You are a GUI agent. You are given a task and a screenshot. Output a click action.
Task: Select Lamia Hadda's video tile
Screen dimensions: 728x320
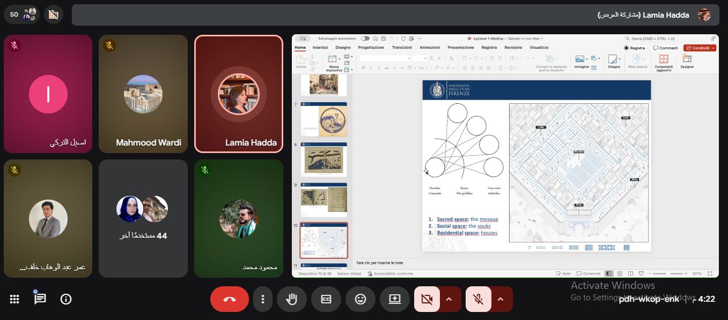tap(238, 94)
